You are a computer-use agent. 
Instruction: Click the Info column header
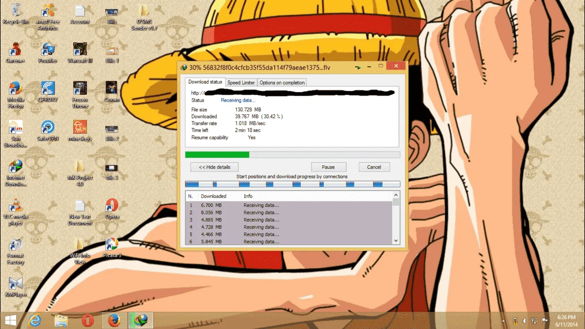[248, 196]
